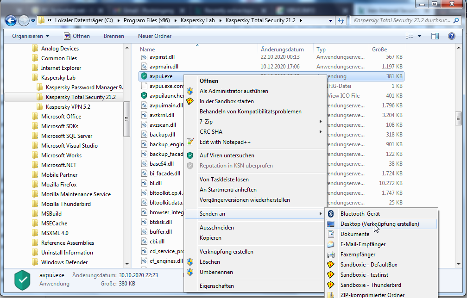This screenshot has width=467, height=298.
Task: Expand arrow after 'Program Files (x86)' breadcrumb
Action: [x=175, y=20]
